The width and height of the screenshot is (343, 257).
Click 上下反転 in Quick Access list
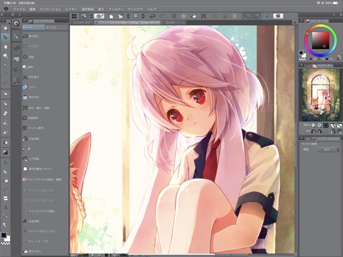(x=34, y=159)
